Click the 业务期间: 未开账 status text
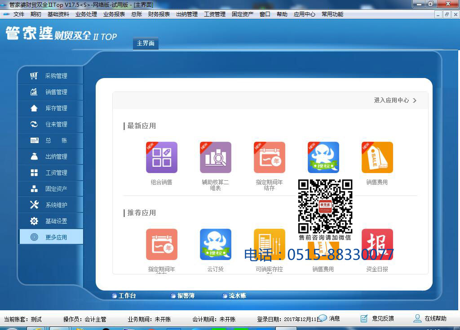460x330 pixels. pyautogui.click(x=149, y=319)
